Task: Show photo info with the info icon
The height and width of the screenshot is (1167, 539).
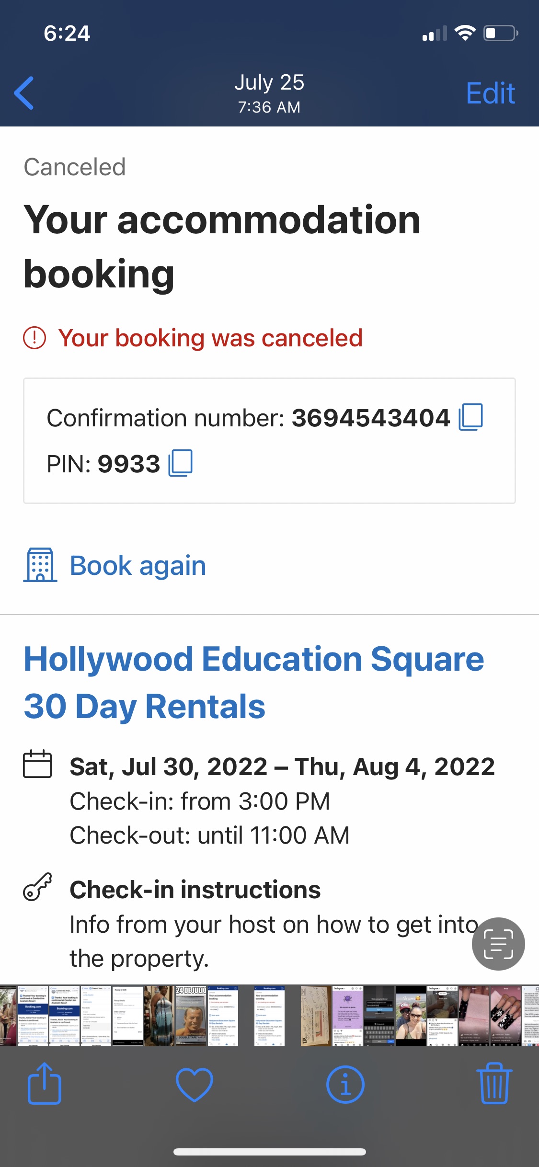Action: [345, 1084]
